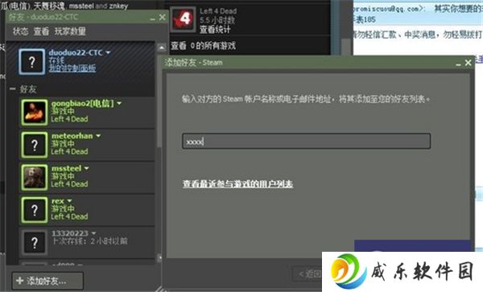Image resolution: width=483 pixels, height=292 pixels.
Task: Click mssteel's avatar picture
Action: pos(35,177)
